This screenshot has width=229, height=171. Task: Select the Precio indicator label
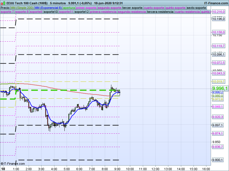5,8
